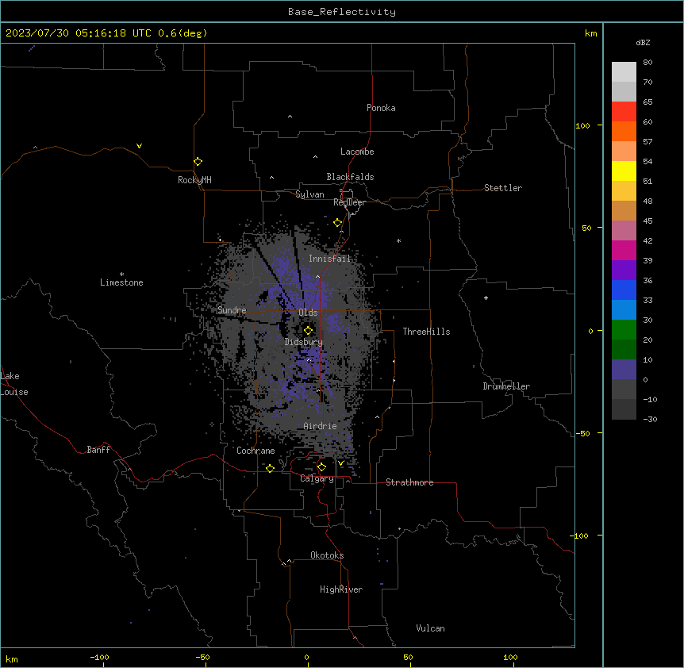Pick the light gray 80 dBZ swatch
Image resolution: width=684 pixels, height=668 pixels.
click(624, 72)
